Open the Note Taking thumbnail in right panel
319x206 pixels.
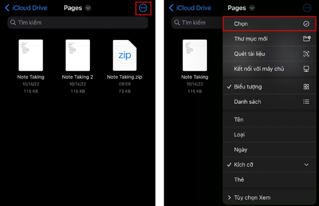click(x=195, y=55)
